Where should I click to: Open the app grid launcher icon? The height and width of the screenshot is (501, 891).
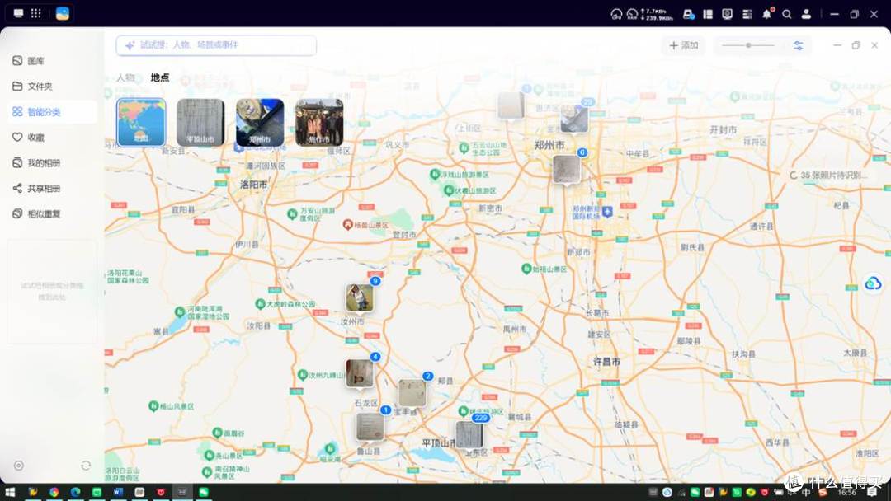35,13
